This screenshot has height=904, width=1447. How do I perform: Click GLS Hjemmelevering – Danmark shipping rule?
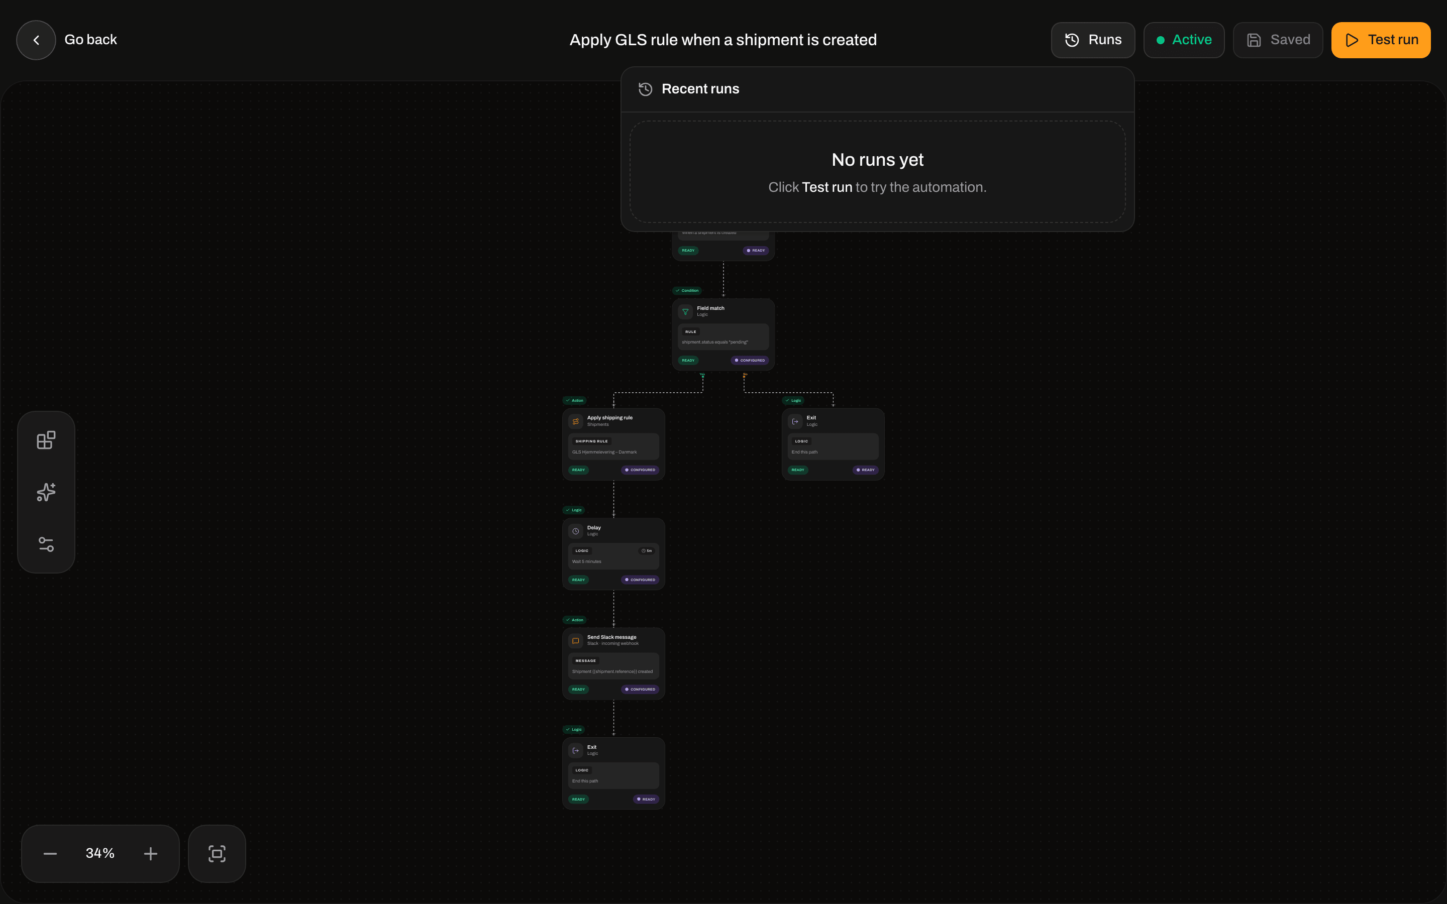[x=604, y=452]
